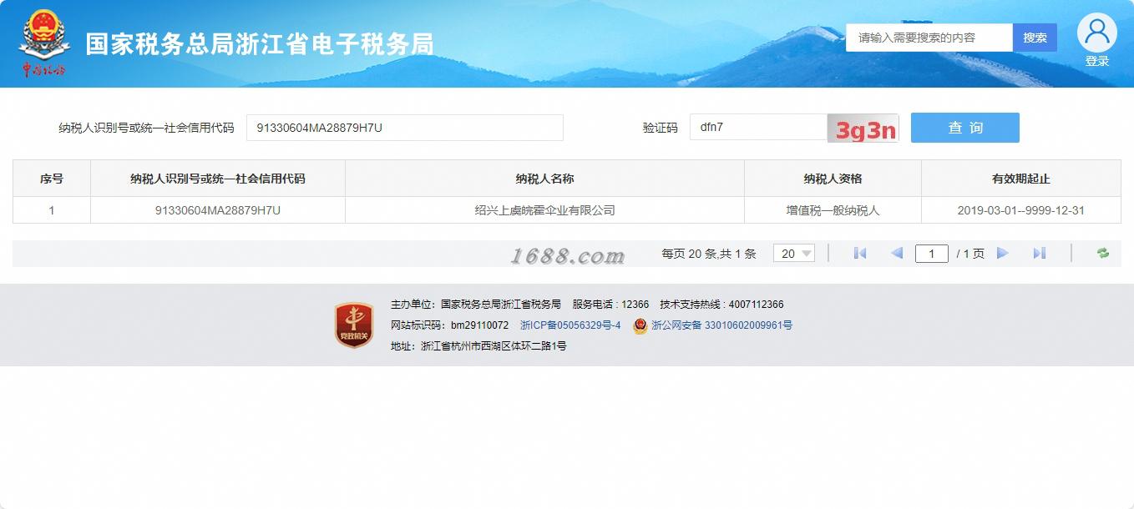Click the 网站标识码 bm29110072 text
1134x509 pixels.
point(449,325)
